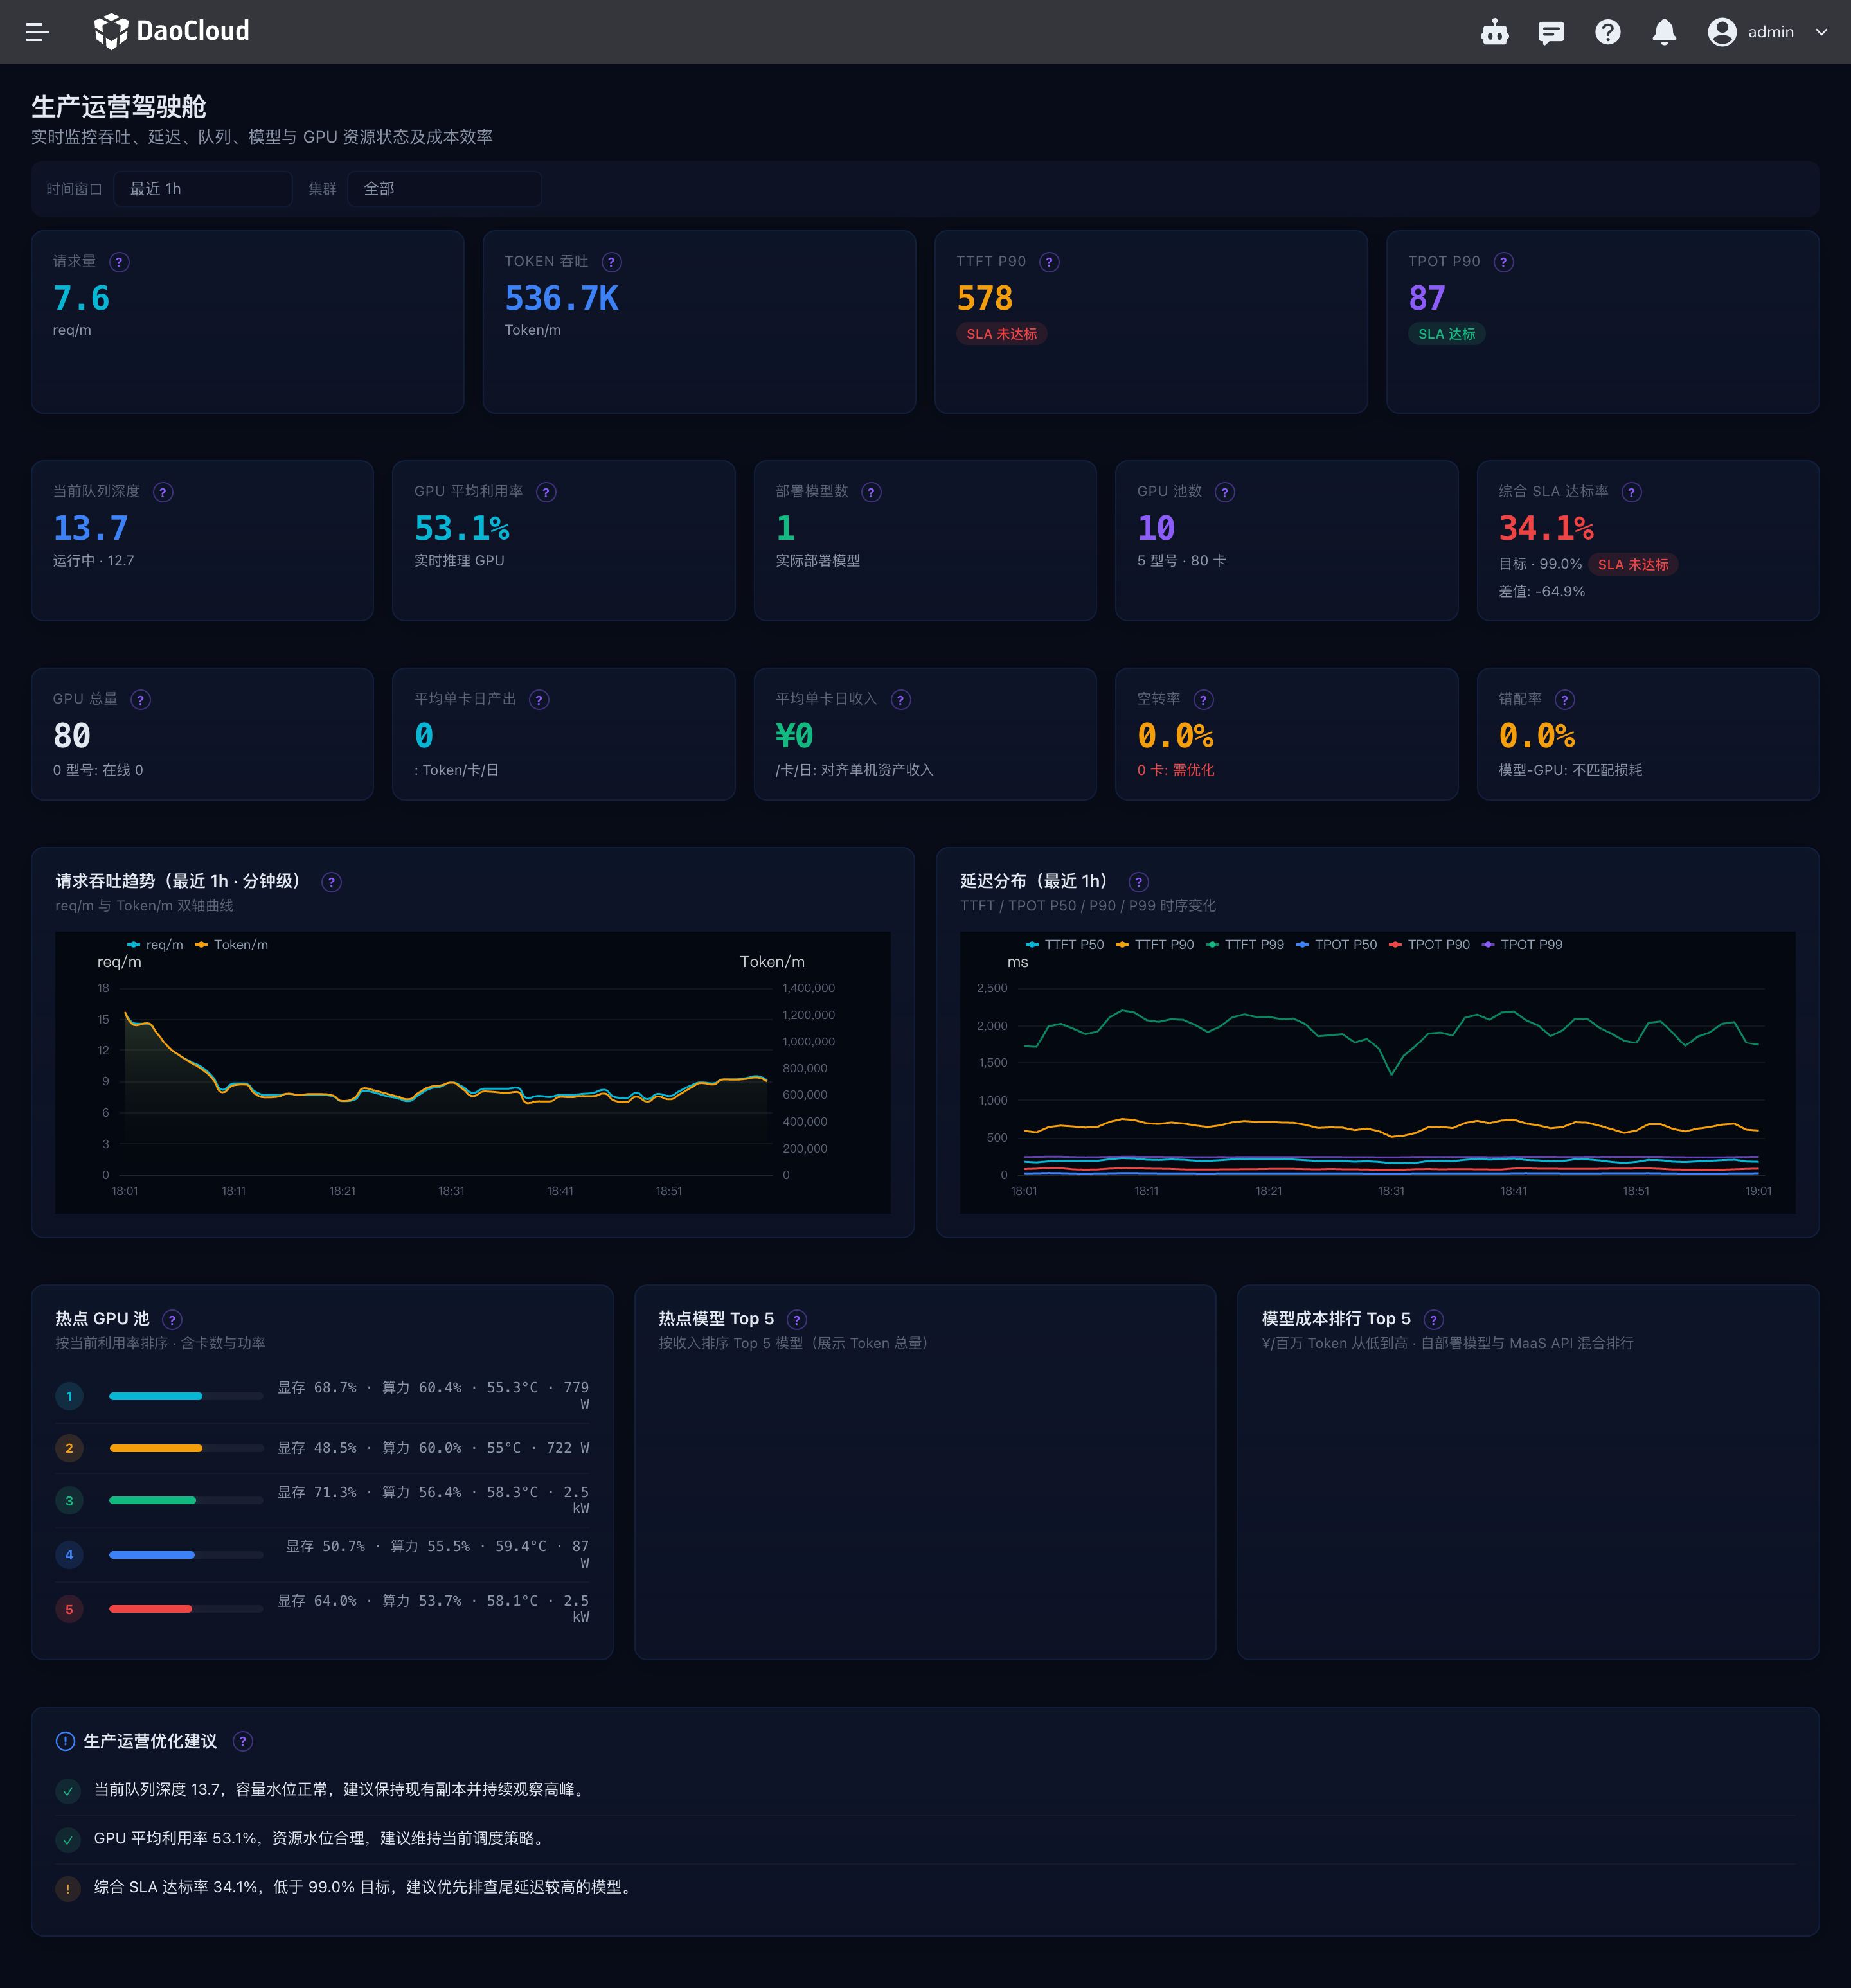
Task: Show help tooltip for 部署模型数
Action: click(x=872, y=492)
